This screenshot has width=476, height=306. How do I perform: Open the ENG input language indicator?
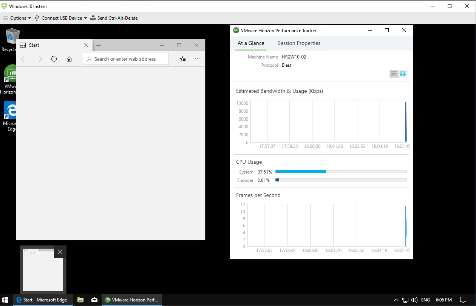click(425, 300)
